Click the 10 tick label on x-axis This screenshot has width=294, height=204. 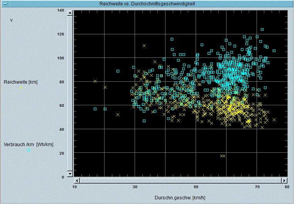click(x=74, y=187)
